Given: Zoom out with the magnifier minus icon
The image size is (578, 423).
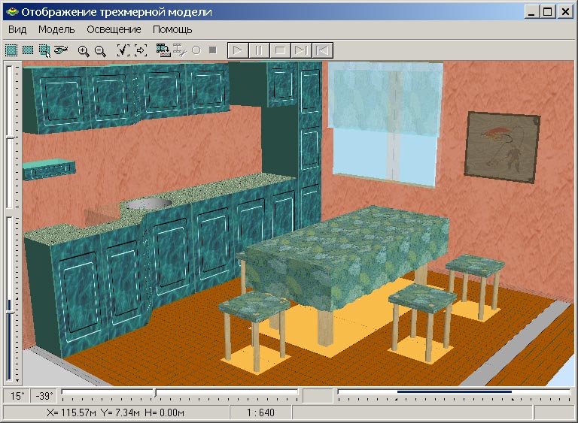Looking at the screenshot, I should [100, 51].
